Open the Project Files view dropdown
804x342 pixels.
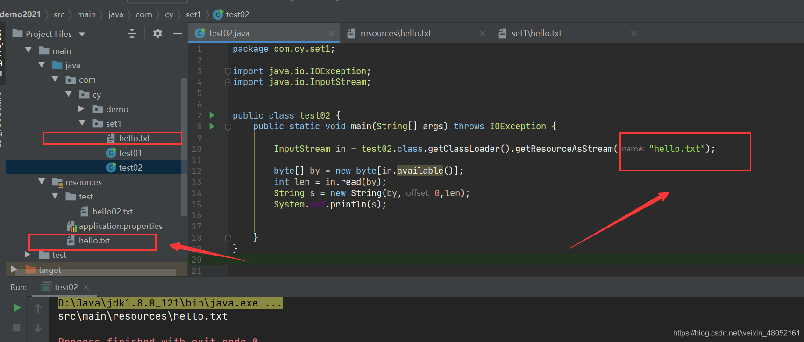[x=82, y=34]
